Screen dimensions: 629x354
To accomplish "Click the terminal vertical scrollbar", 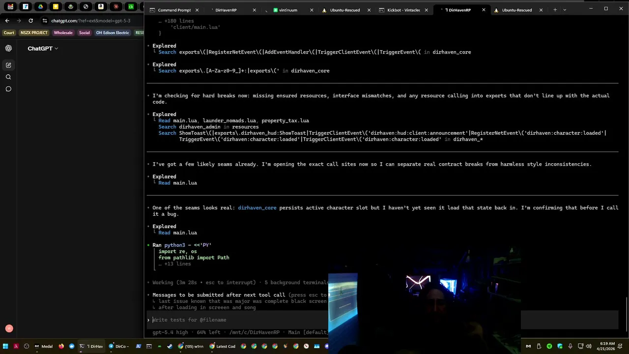I will coord(627,315).
